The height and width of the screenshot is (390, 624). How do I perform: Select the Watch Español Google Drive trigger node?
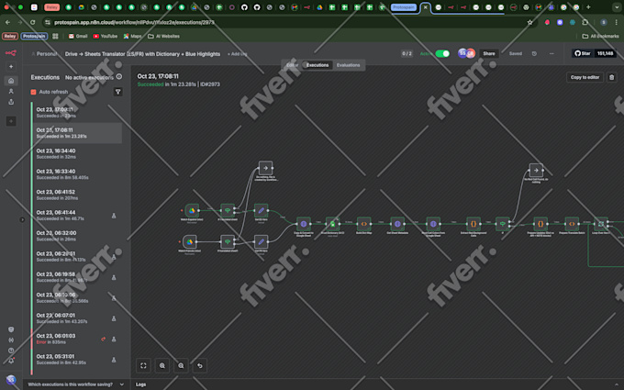[x=192, y=210]
